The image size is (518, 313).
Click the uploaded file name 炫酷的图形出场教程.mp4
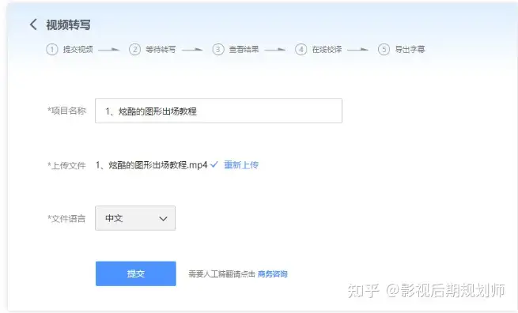coord(152,164)
